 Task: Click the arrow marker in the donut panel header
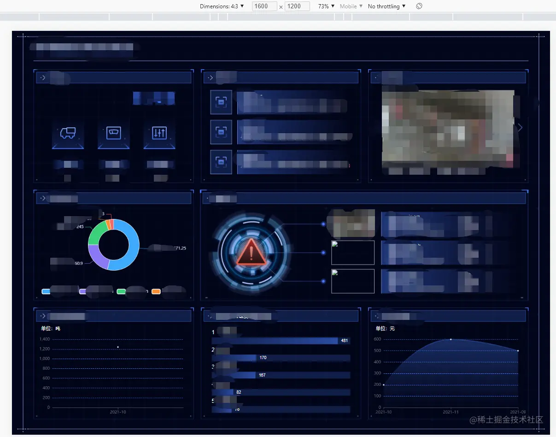tap(43, 198)
